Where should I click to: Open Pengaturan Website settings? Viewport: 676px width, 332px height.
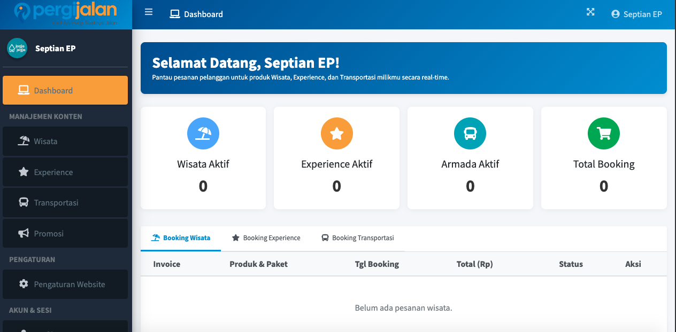click(x=65, y=284)
